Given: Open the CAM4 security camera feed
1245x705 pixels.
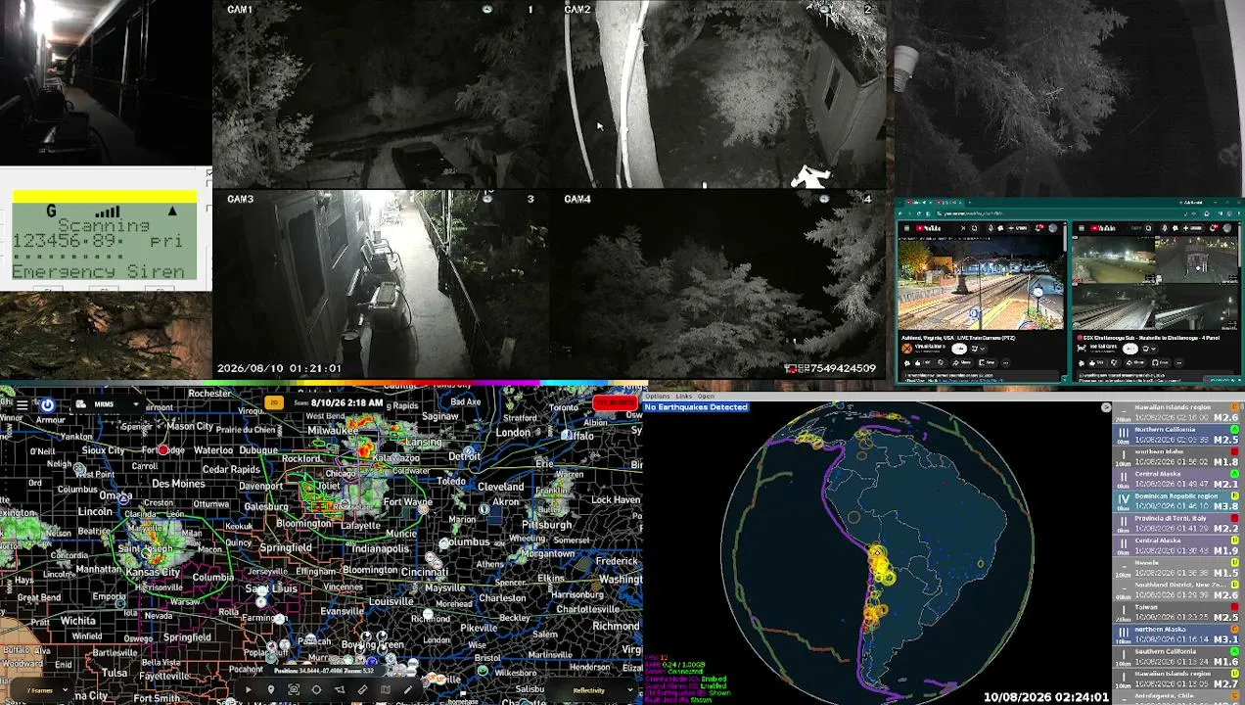Looking at the screenshot, I should [719, 284].
